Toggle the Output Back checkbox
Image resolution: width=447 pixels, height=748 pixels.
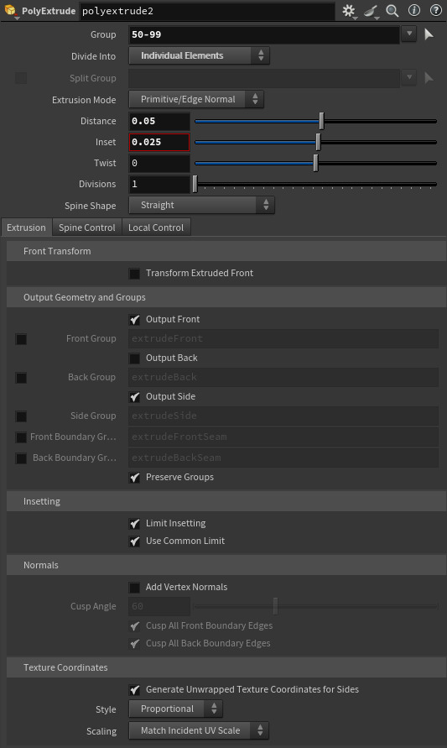tap(135, 358)
